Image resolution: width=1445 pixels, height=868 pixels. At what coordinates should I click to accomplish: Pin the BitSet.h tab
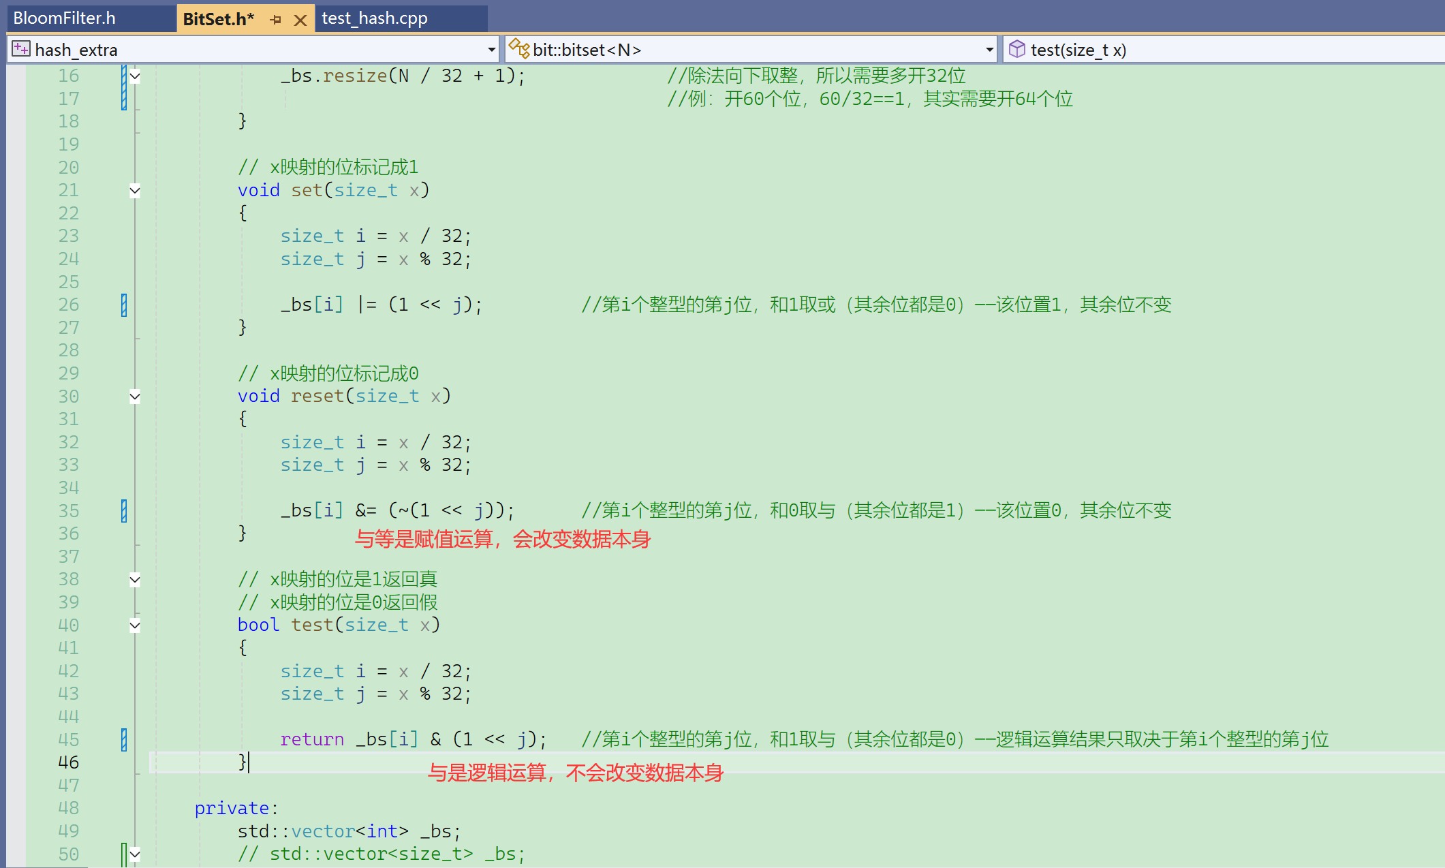(276, 20)
